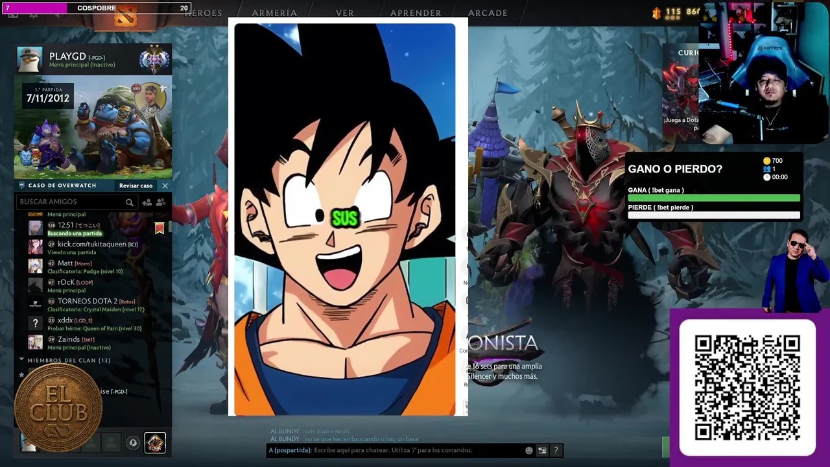Screen dimensions: 830x467
Task: Click the add friend icon
Action: (x=147, y=202)
